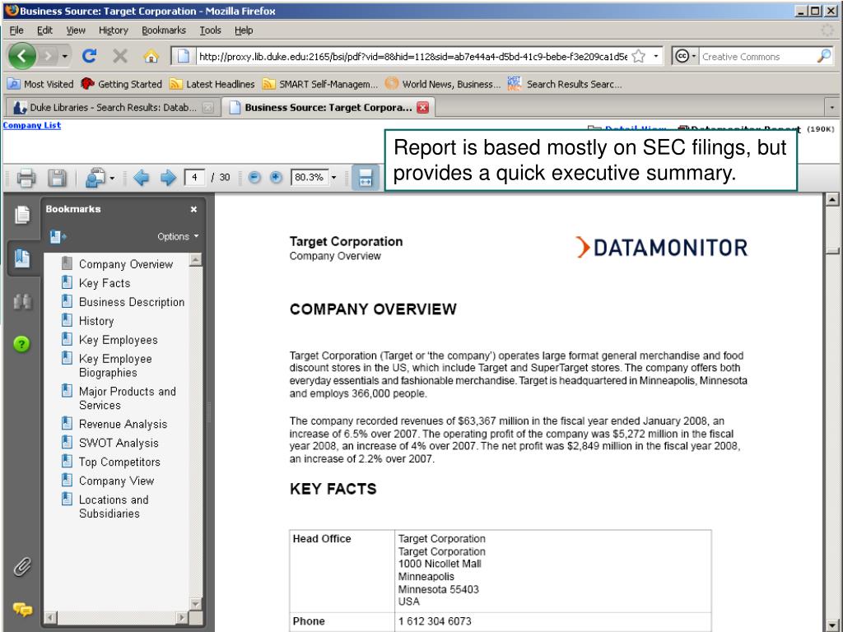Switch to Duke Libraries Search Results tab
Image resolution: width=843 pixels, height=632 pixels.
coord(112,108)
